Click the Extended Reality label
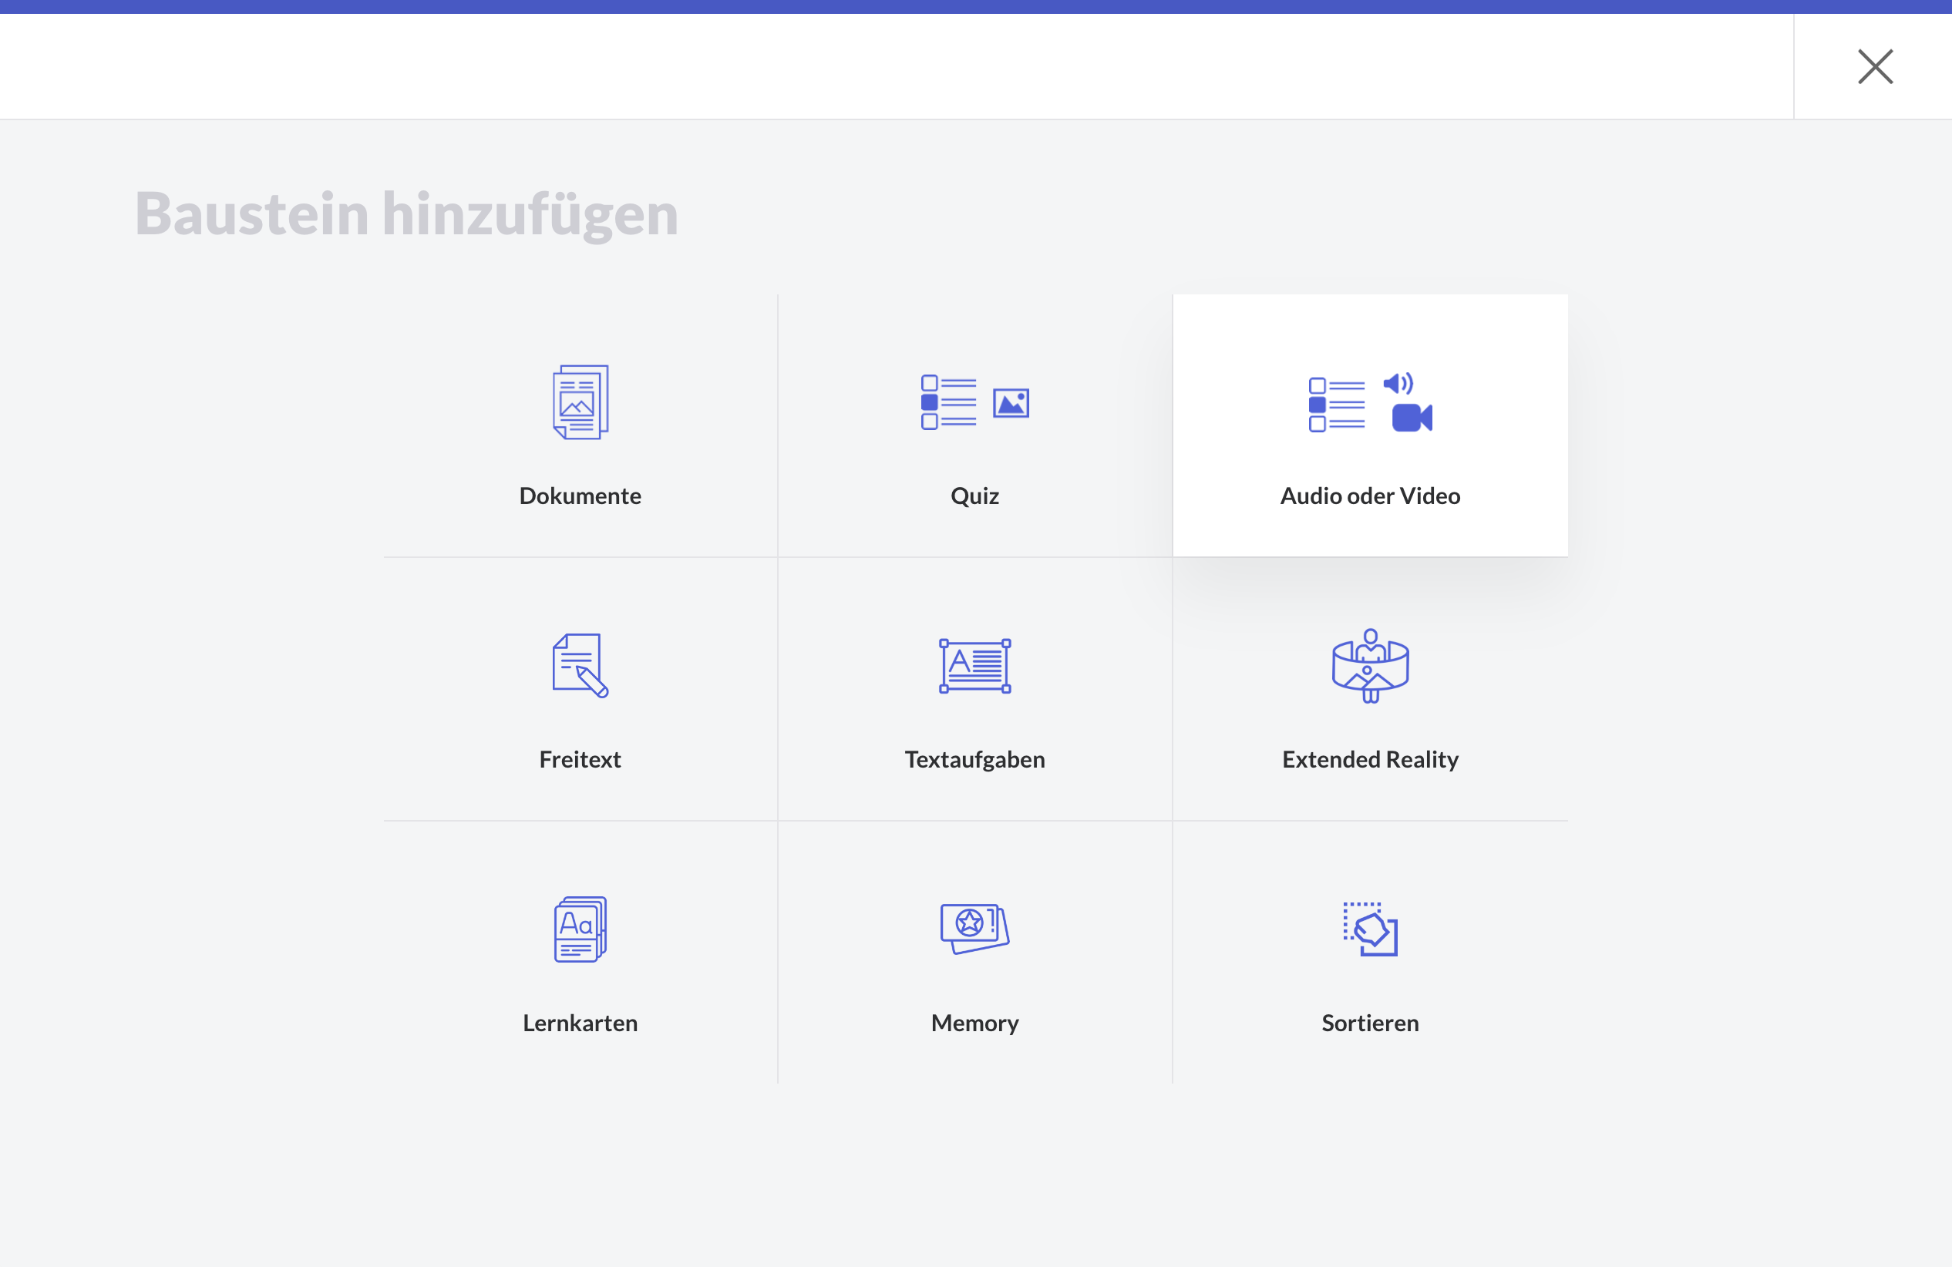Viewport: 1952px width, 1267px height. coord(1370,758)
